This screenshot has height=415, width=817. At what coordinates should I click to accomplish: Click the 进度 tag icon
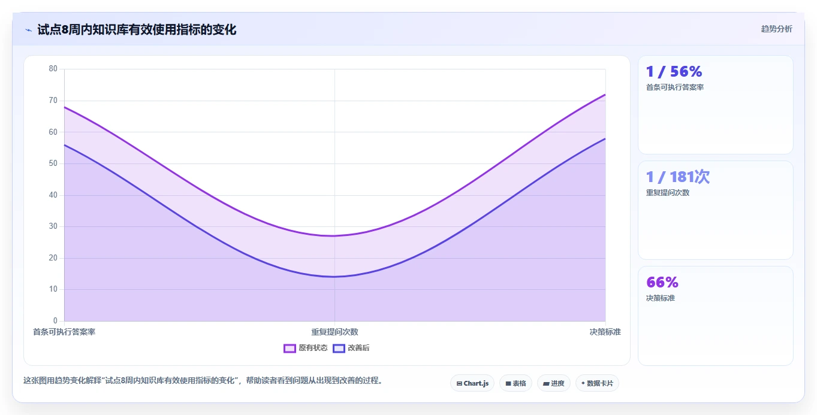point(546,383)
